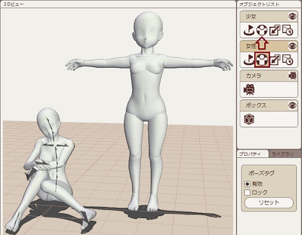This screenshot has width=302, height=235.
Task: Switch to the ライブラリ tab
Action: click(x=283, y=154)
